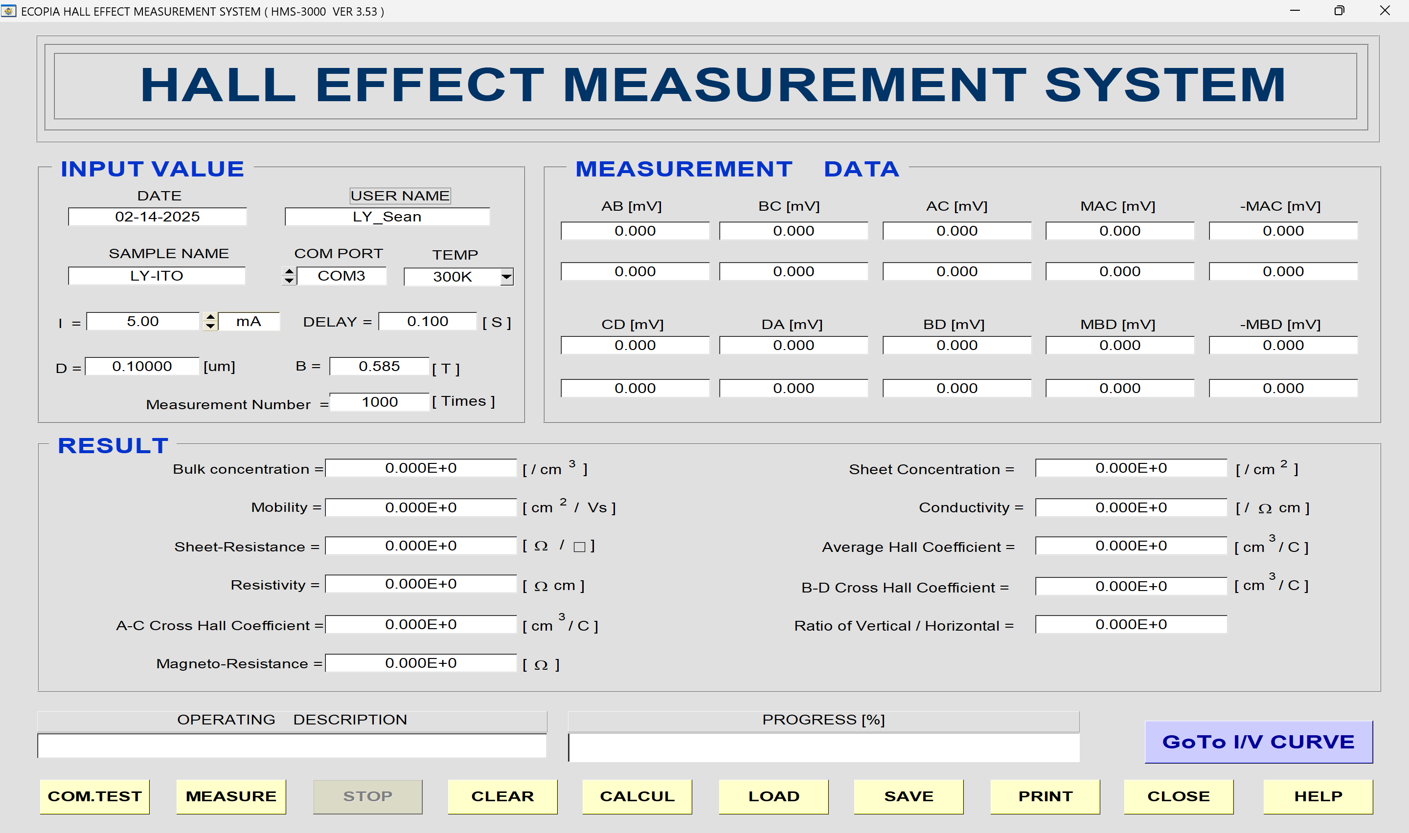The width and height of the screenshot is (1409, 833).
Task: Click the CLEAR button to reset fields
Action: [501, 797]
